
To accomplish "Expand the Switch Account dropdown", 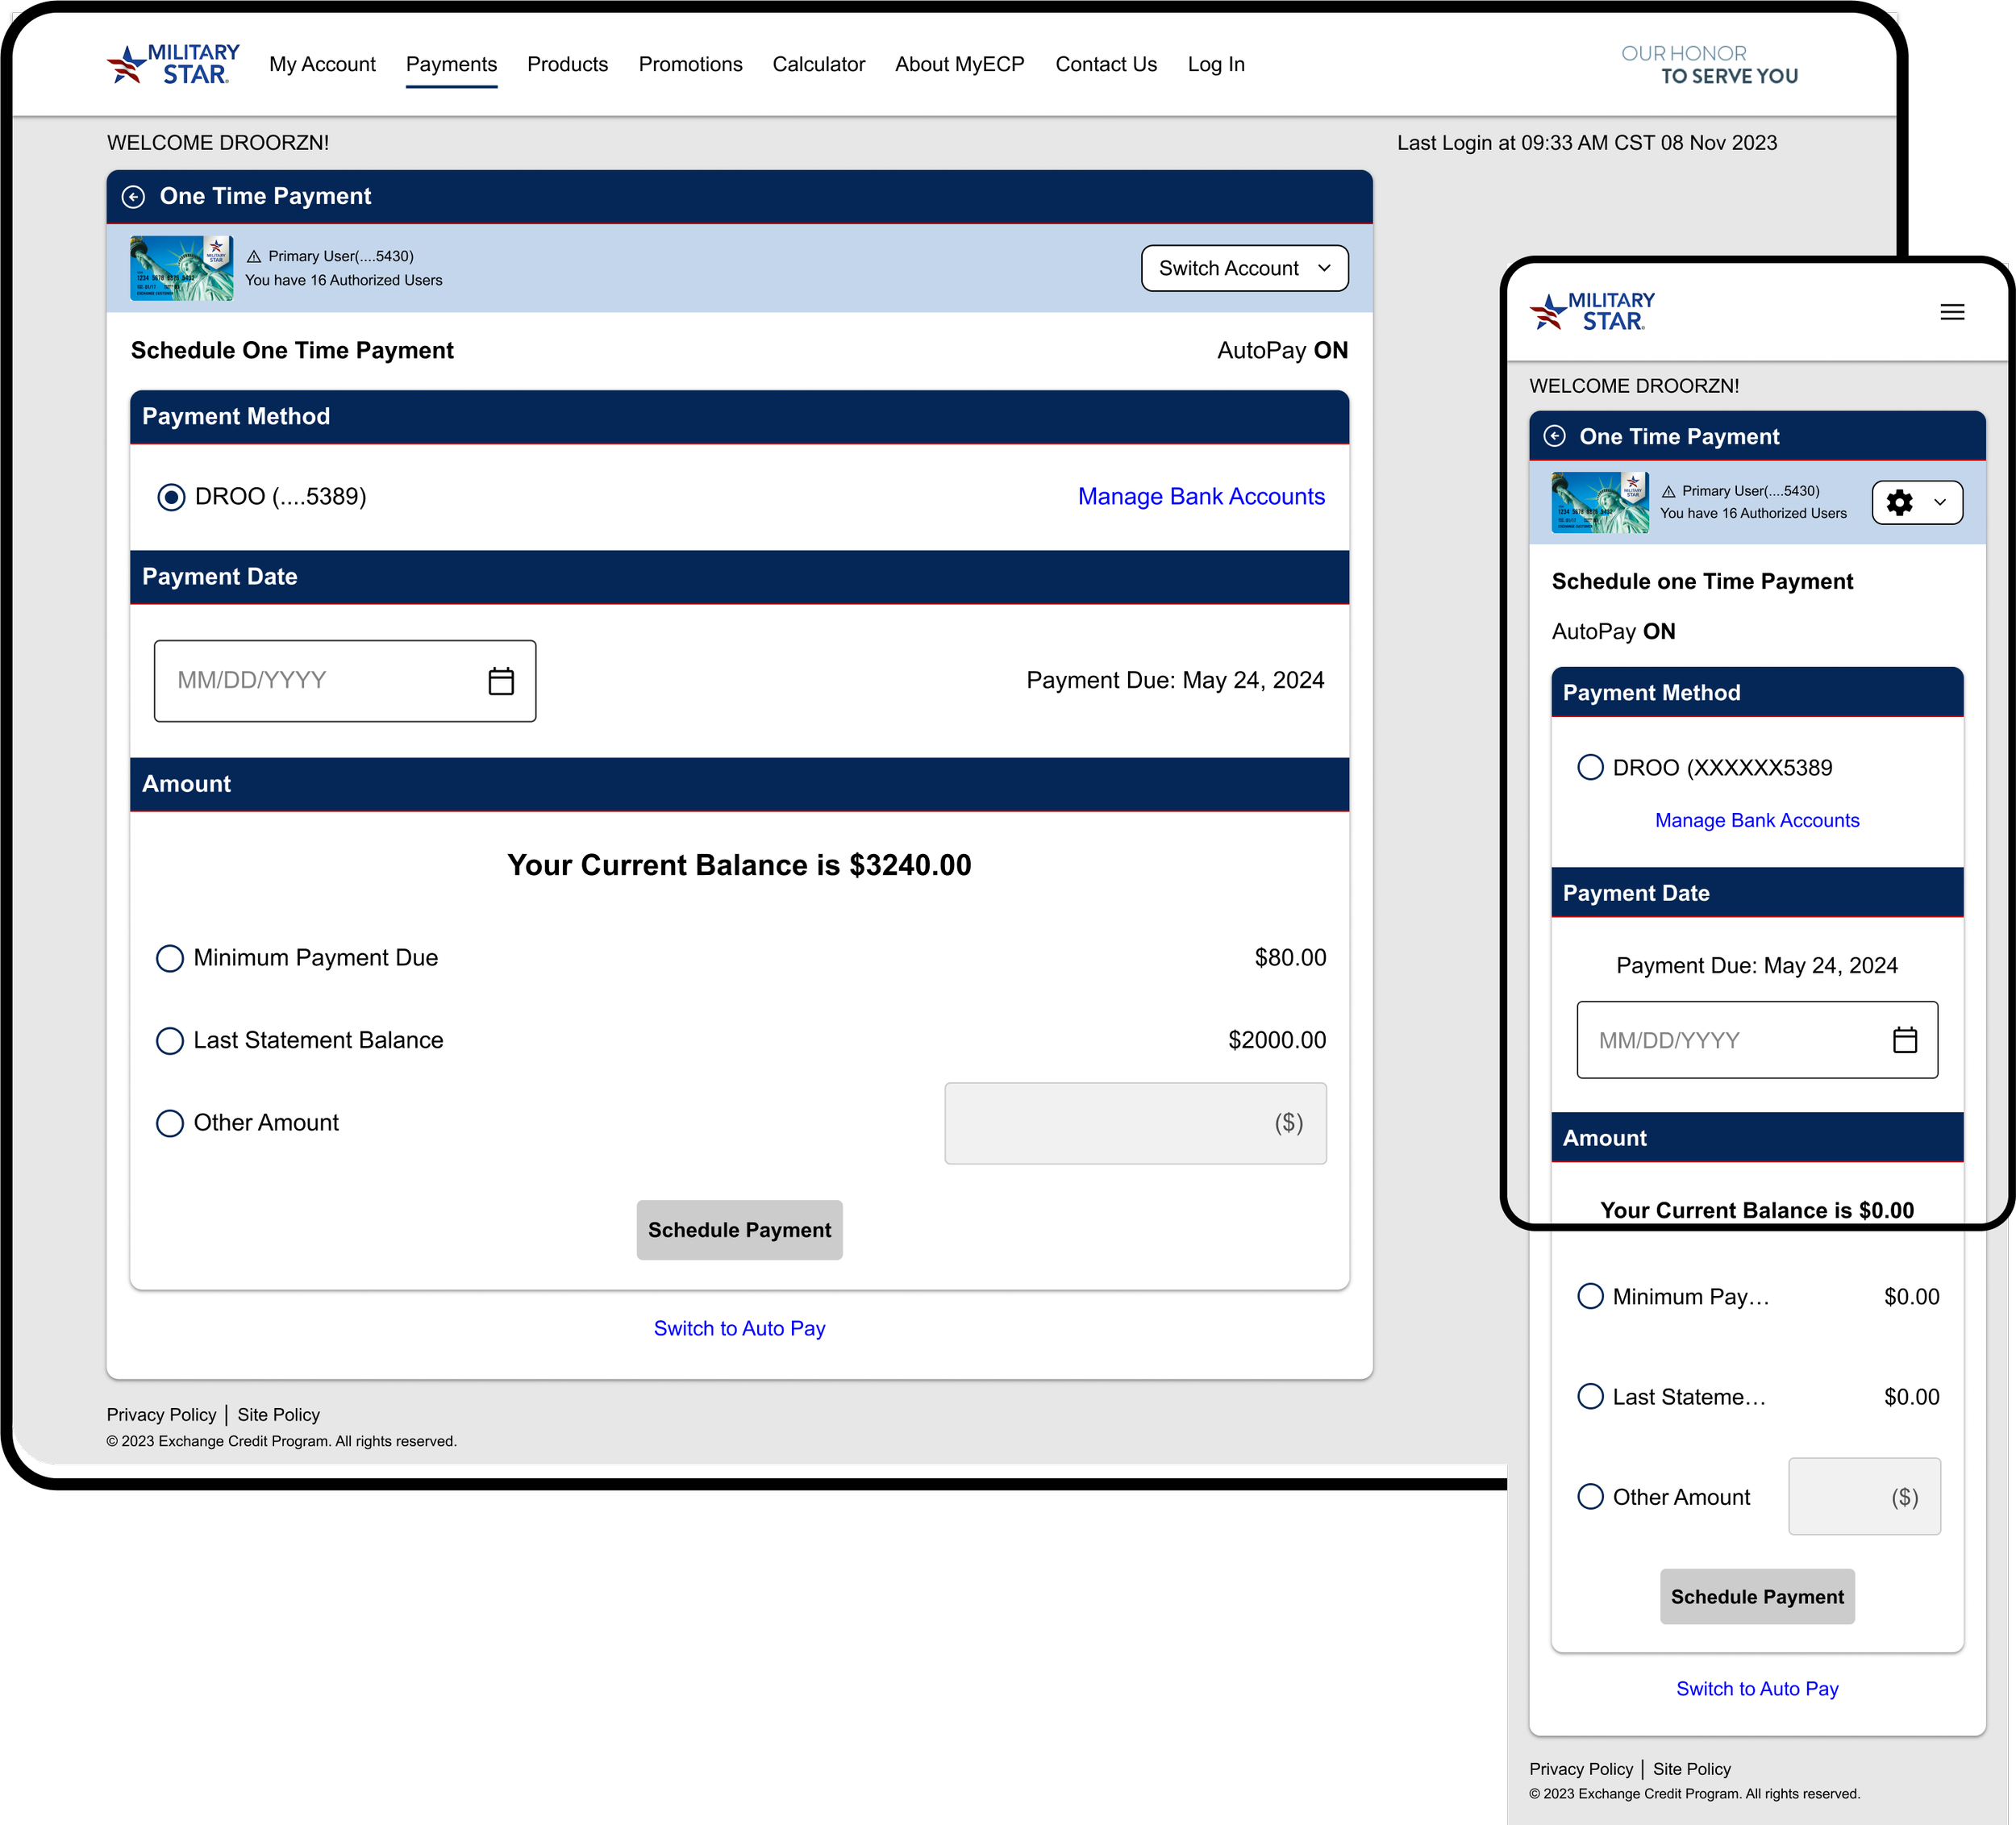I will tap(1244, 268).
